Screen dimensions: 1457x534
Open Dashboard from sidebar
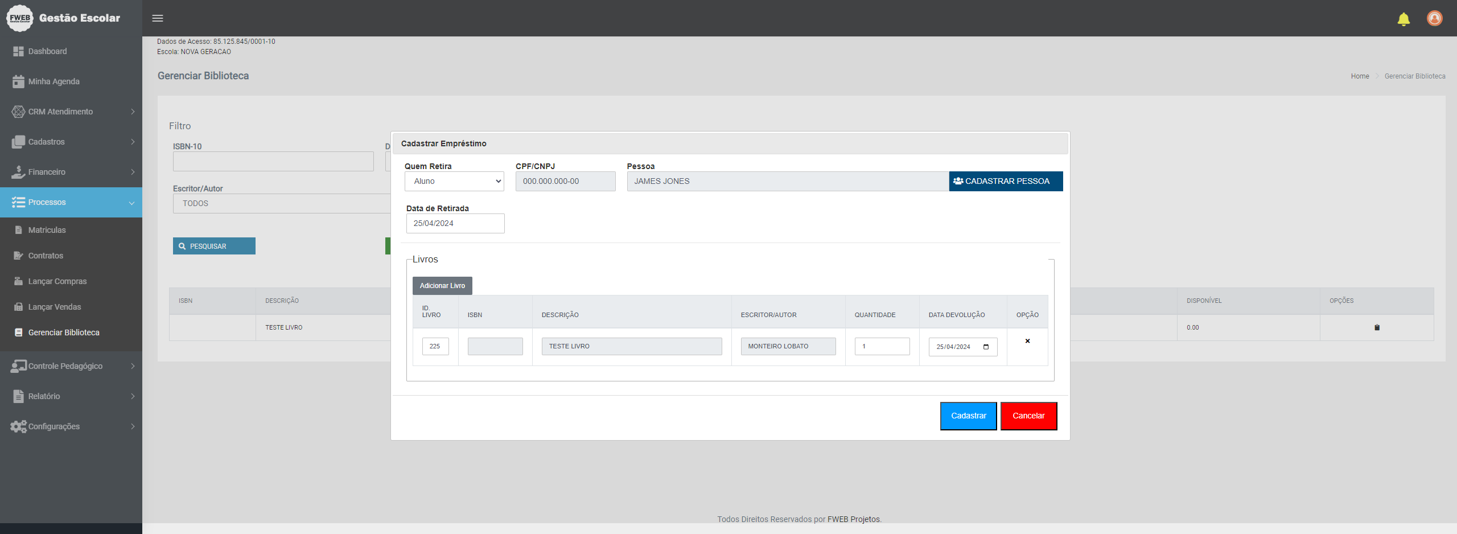(48, 51)
